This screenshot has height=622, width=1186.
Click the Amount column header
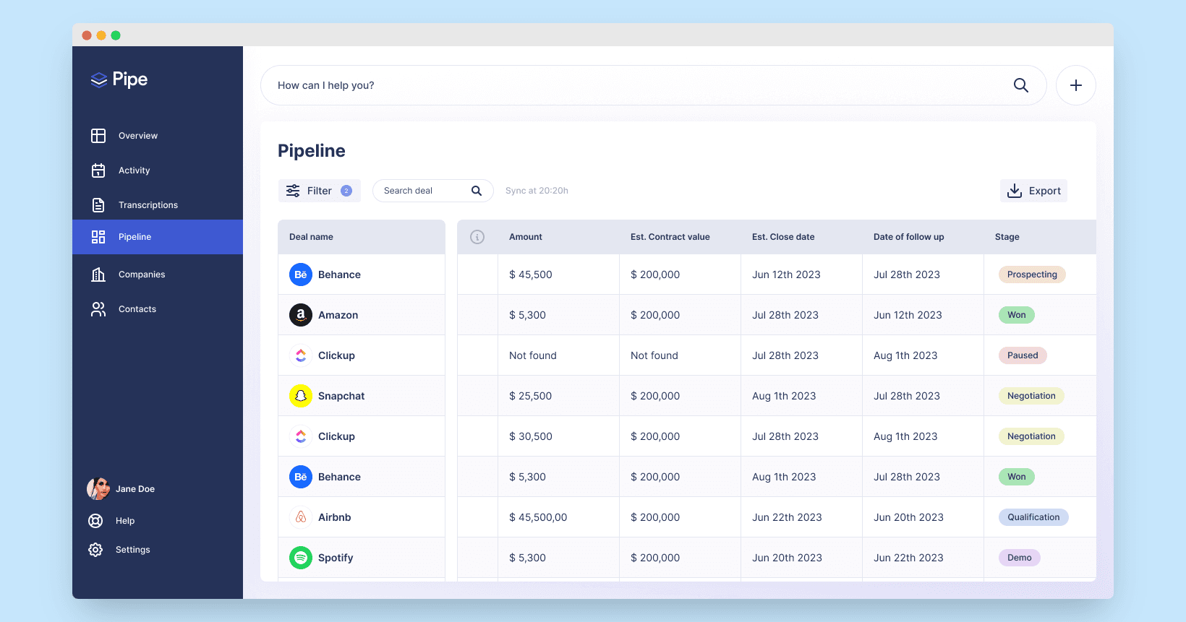526,237
